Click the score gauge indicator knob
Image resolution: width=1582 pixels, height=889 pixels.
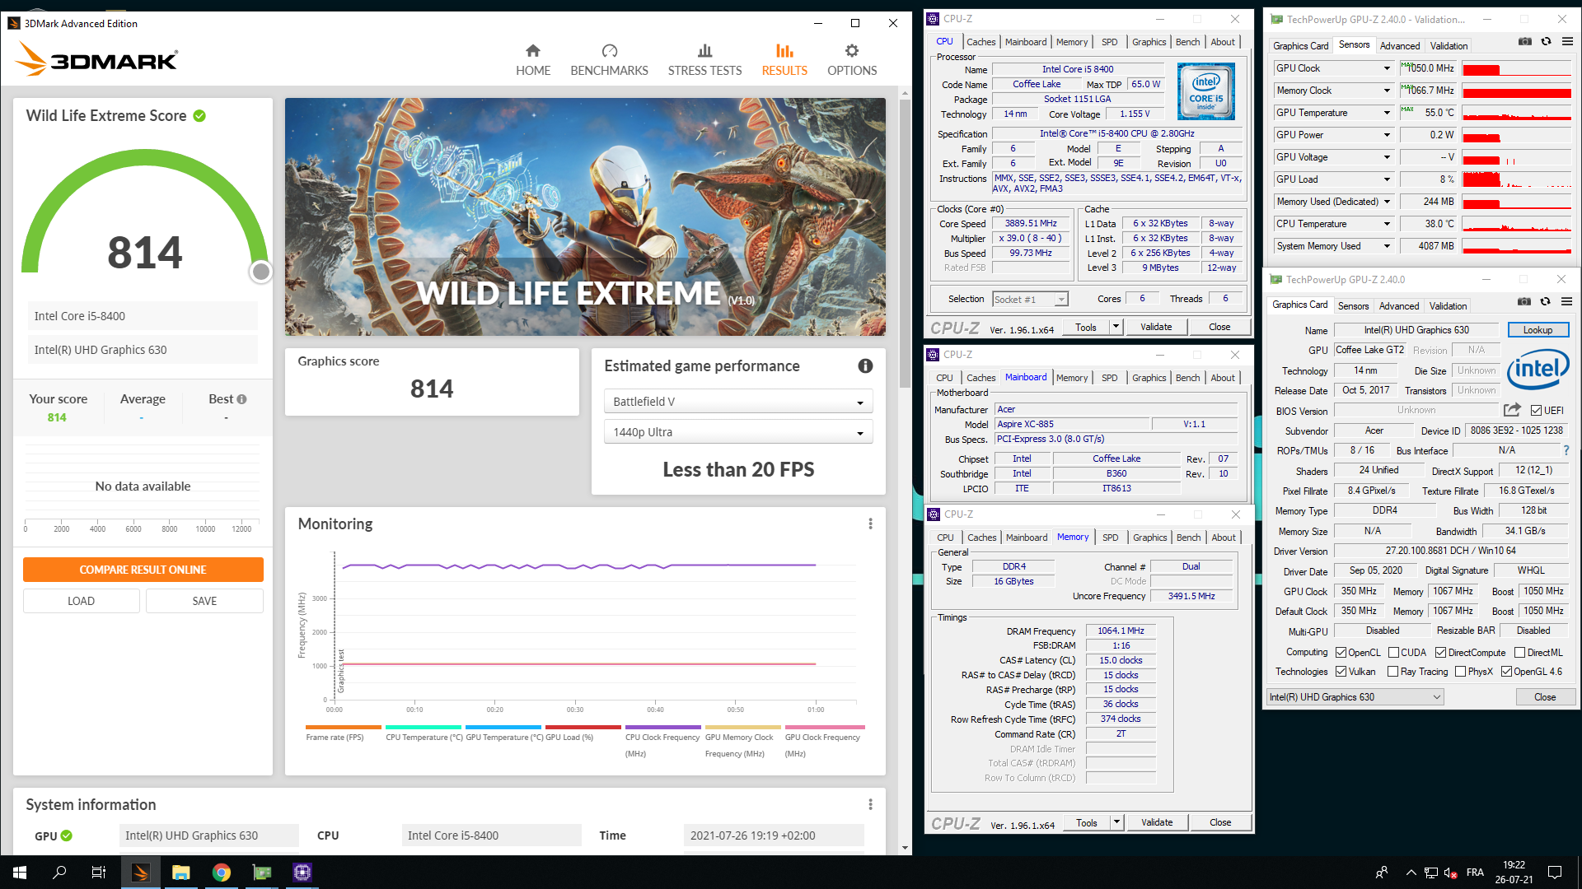(x=260, y=272)
